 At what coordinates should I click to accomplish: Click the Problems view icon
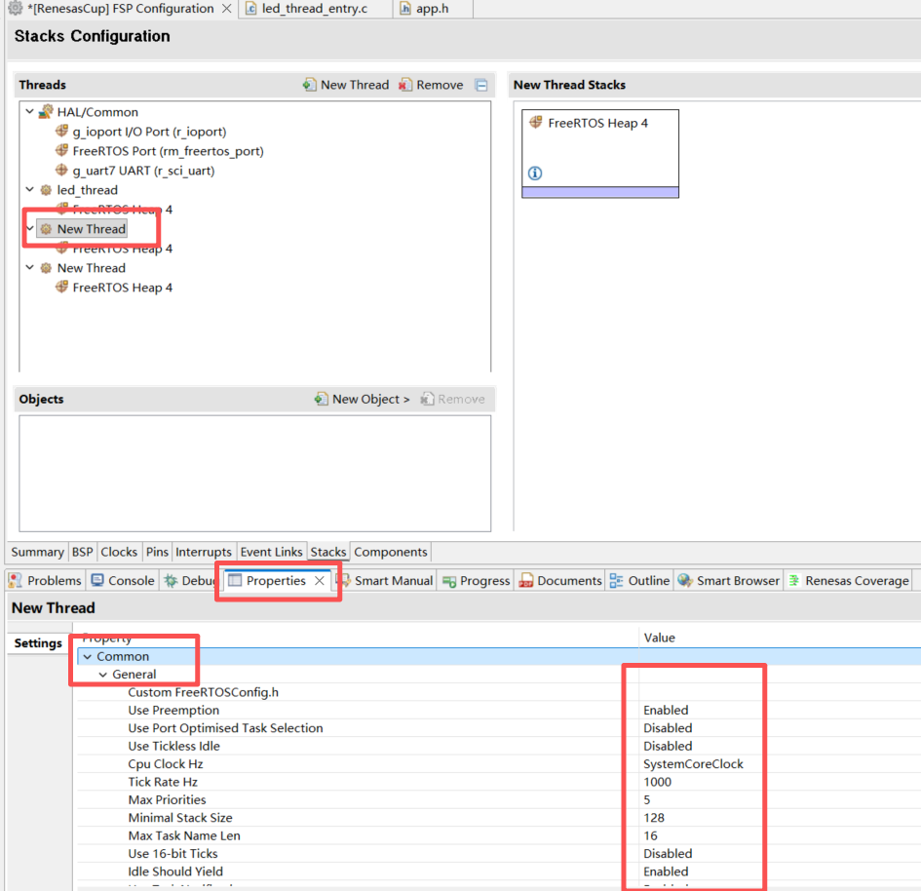click(16, 580)
